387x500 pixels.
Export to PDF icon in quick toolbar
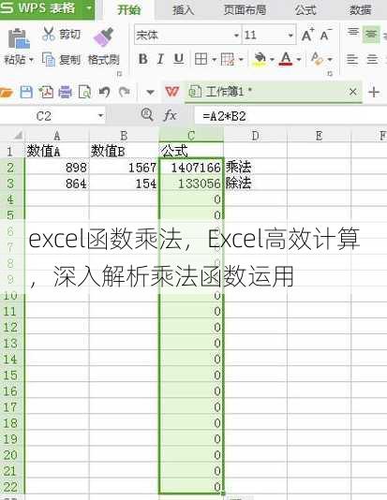(46, 92)
